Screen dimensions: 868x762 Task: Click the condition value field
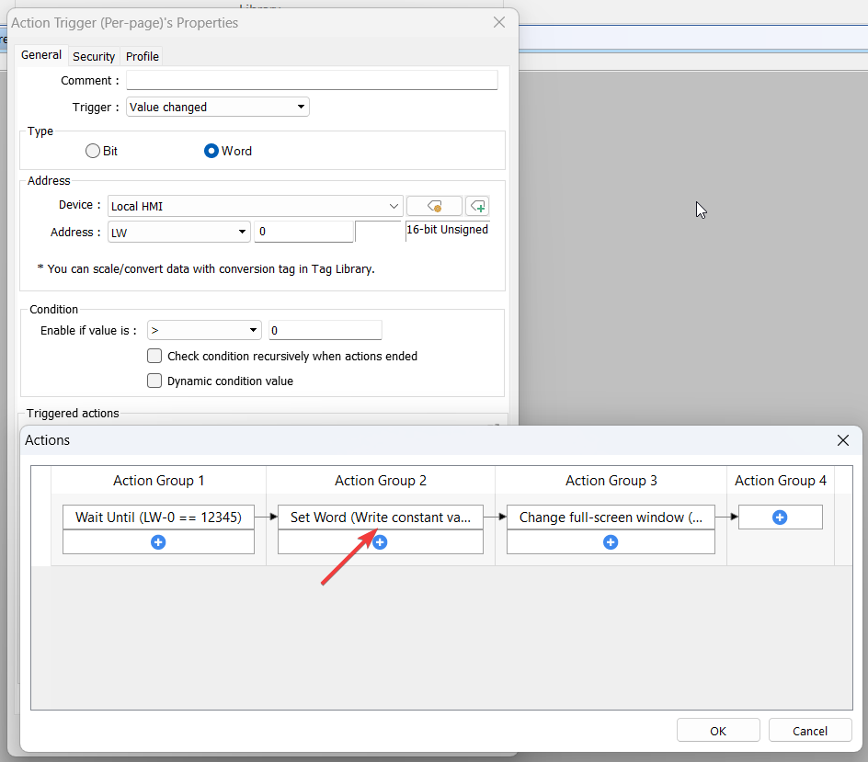tap(325, 330)
